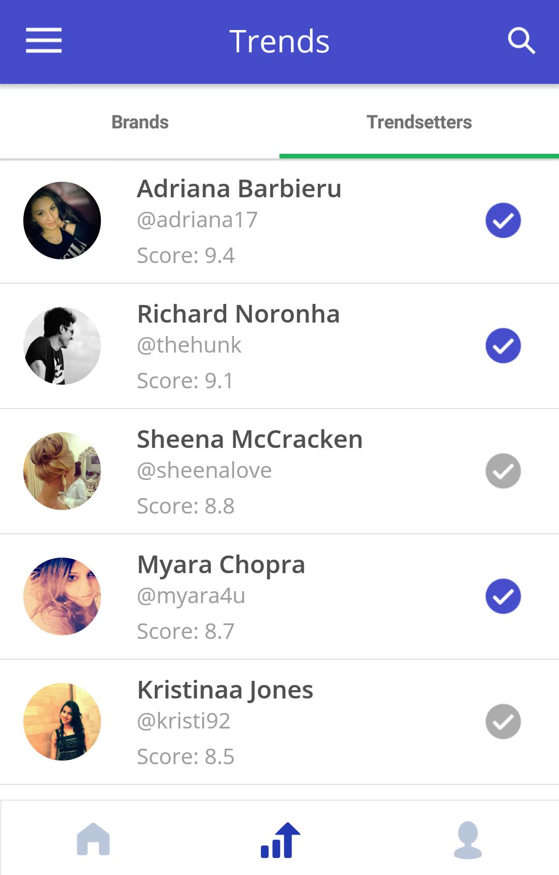559x875 pixels.
Task: Tap the Trends title in header
Action: [x=279, y=41]
